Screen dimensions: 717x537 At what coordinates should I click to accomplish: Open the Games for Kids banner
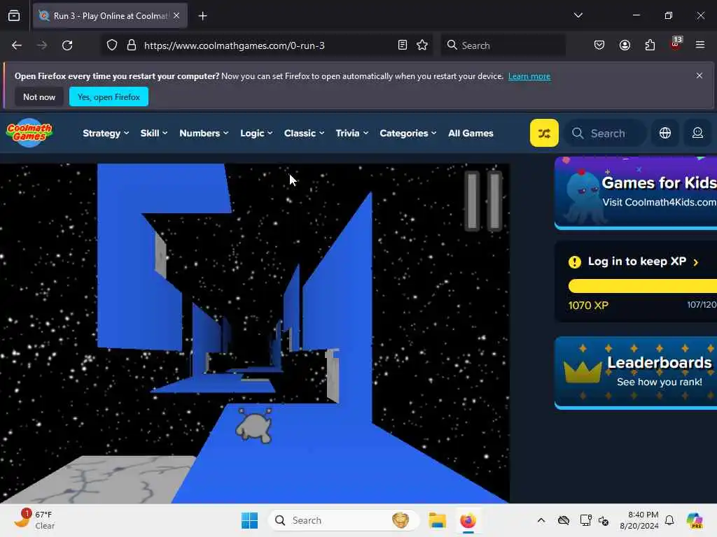pyautogui.click(x=636, y=193)
